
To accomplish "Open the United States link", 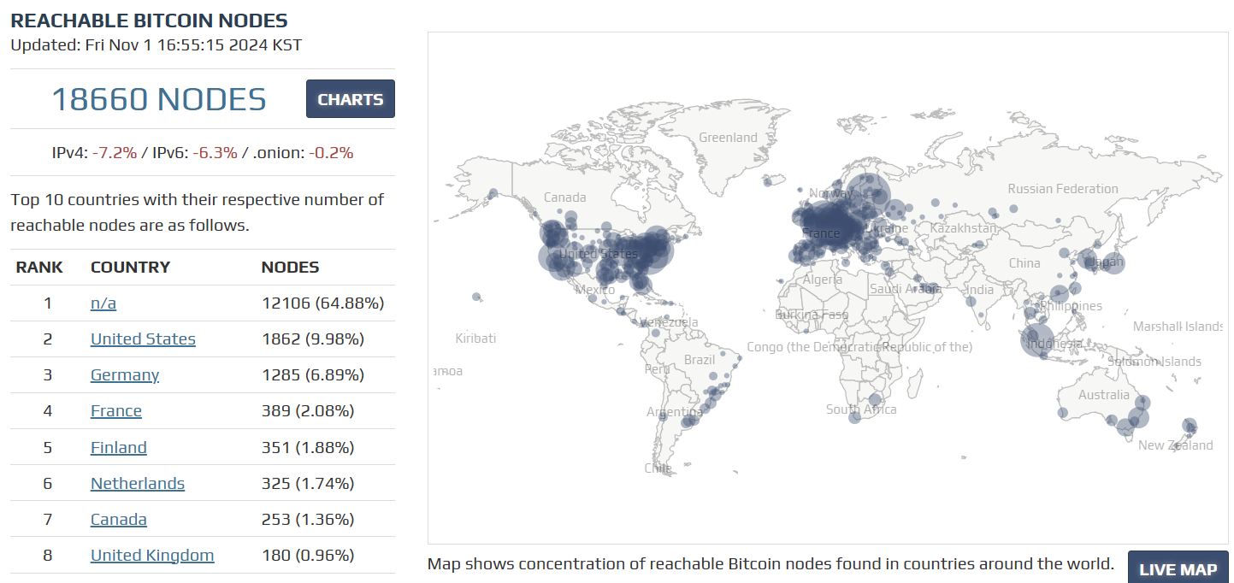I will tap(143, 339).
